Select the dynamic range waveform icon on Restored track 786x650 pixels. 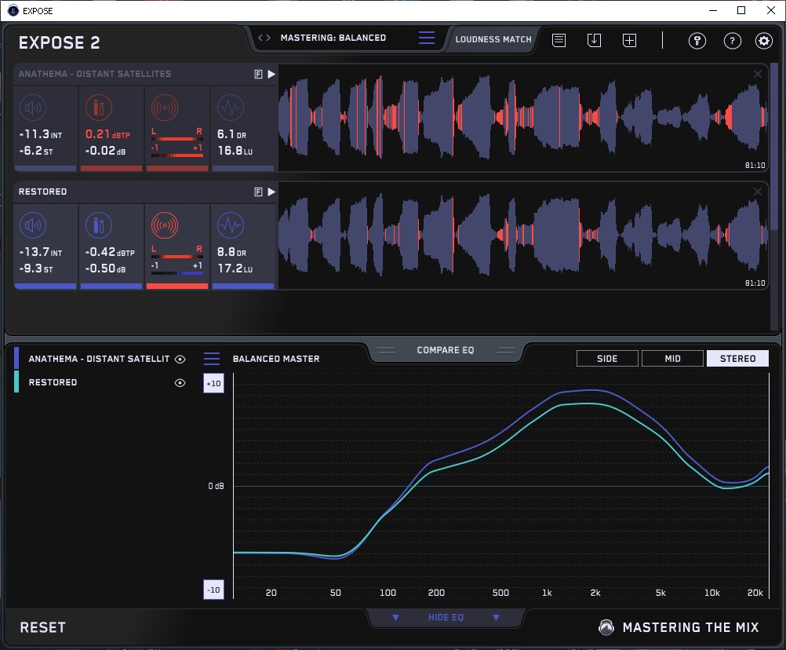230,227
